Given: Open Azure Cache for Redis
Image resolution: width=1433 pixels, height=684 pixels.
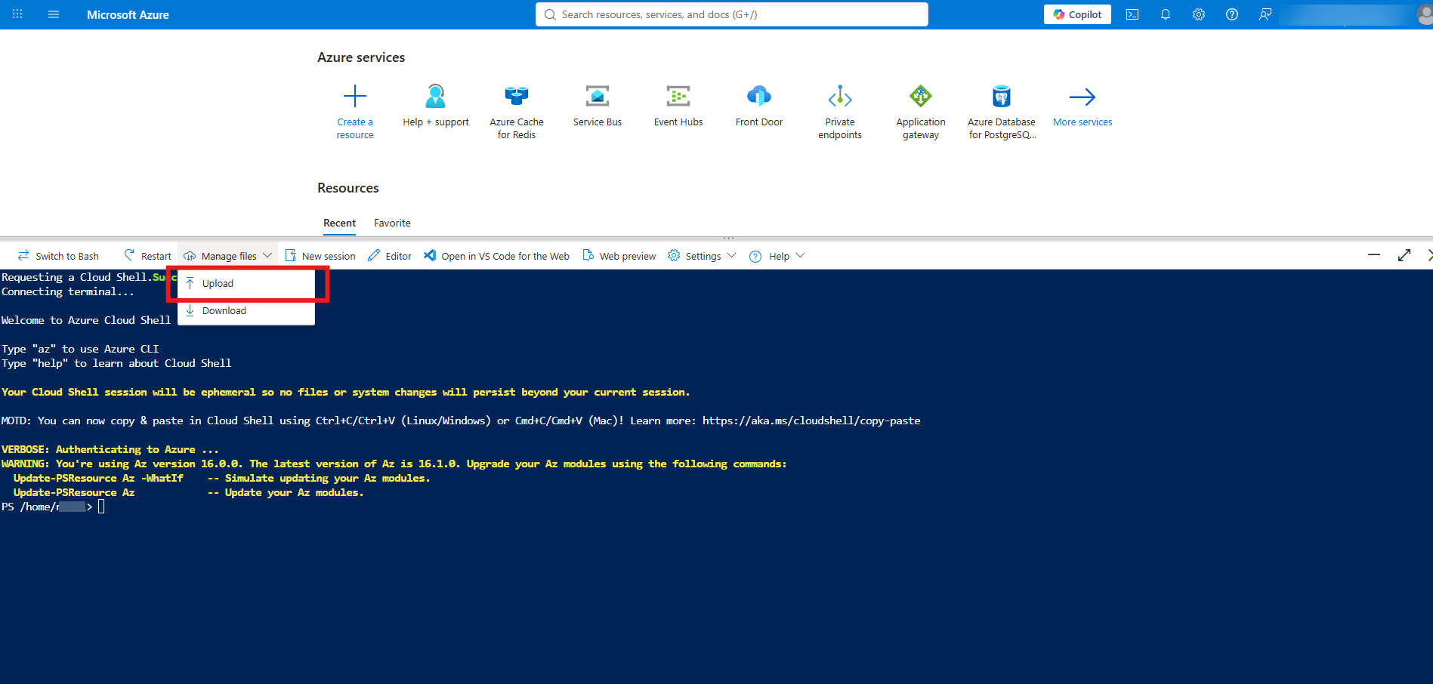Looking at the screenshot, I should (517, 112).
